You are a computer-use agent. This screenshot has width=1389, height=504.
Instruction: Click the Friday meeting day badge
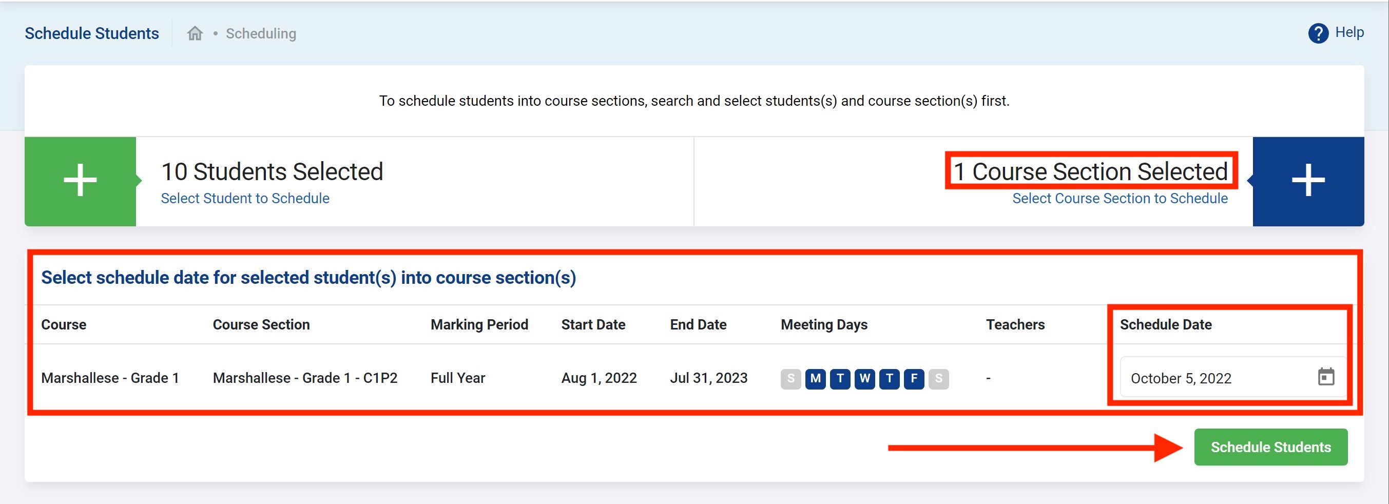(x=914, y=378)
